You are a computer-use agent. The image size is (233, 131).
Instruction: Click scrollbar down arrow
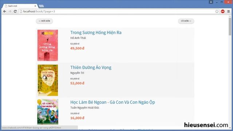click(230, 128)
